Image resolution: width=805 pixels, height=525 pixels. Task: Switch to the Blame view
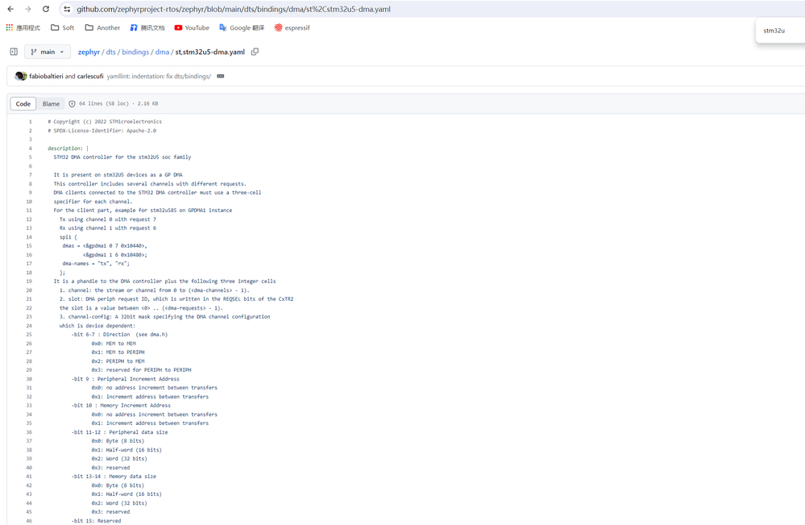tap(51, 103)
